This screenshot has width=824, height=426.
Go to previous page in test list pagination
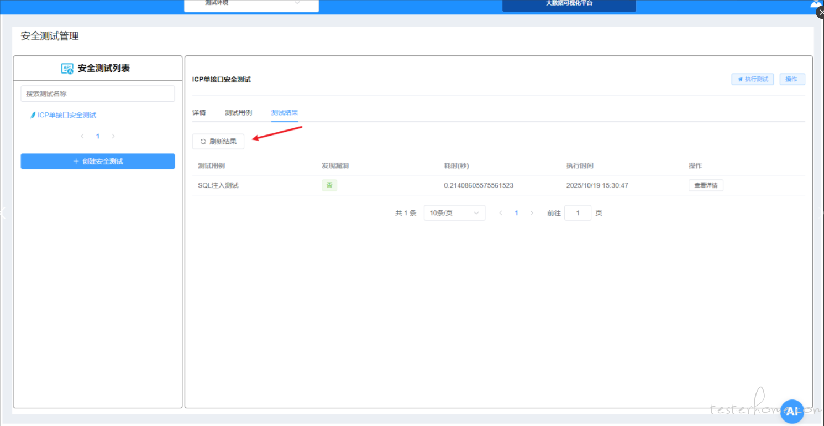[82, 136]
